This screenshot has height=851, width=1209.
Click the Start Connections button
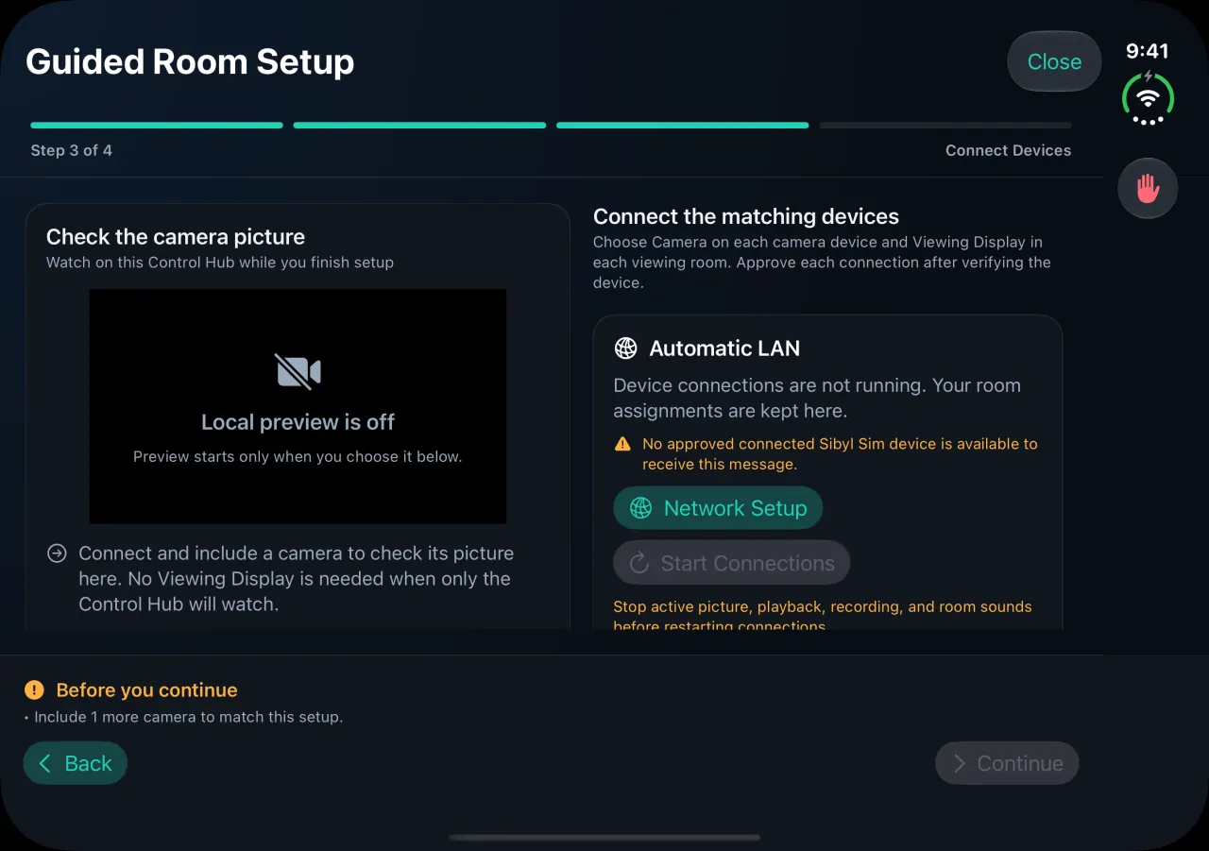(732, 563)
